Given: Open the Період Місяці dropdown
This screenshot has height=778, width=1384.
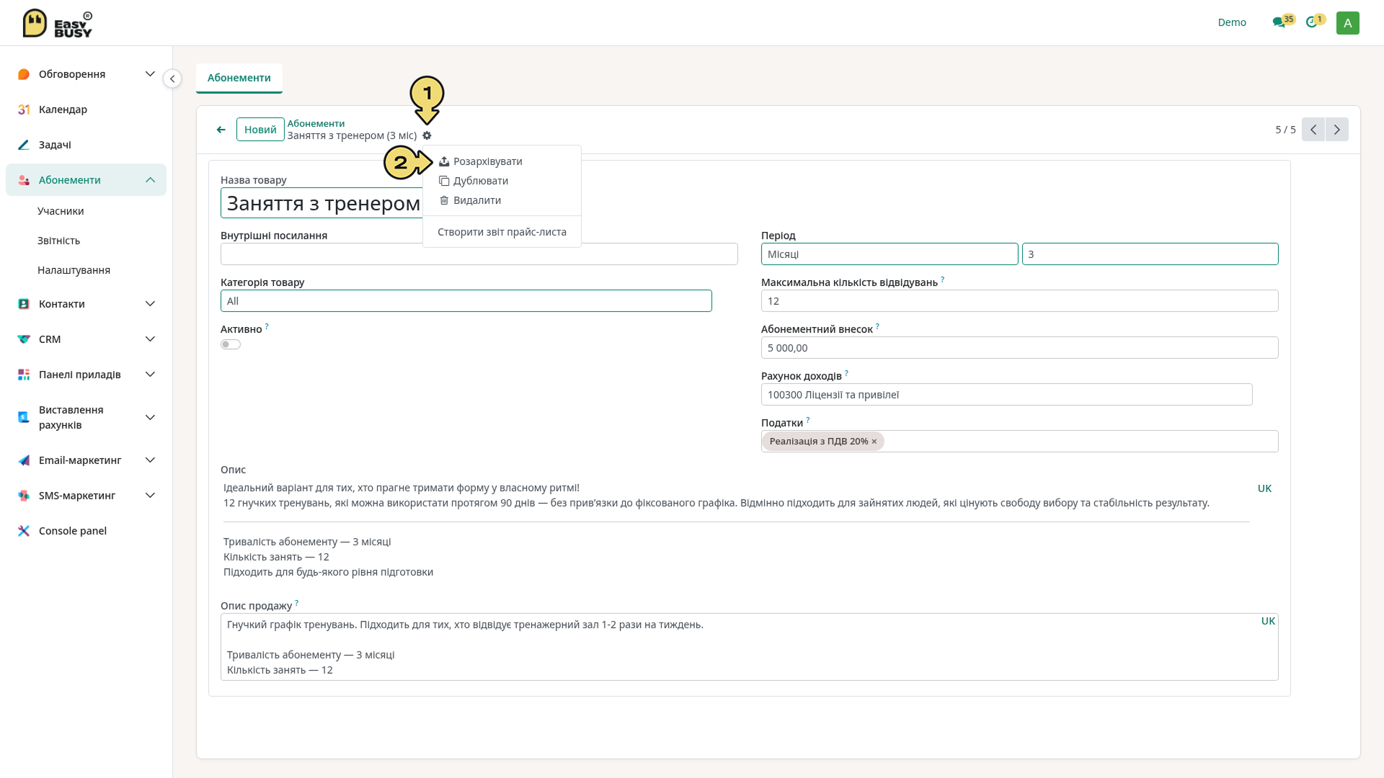Looking at the screenshot, I should [890, 254].
